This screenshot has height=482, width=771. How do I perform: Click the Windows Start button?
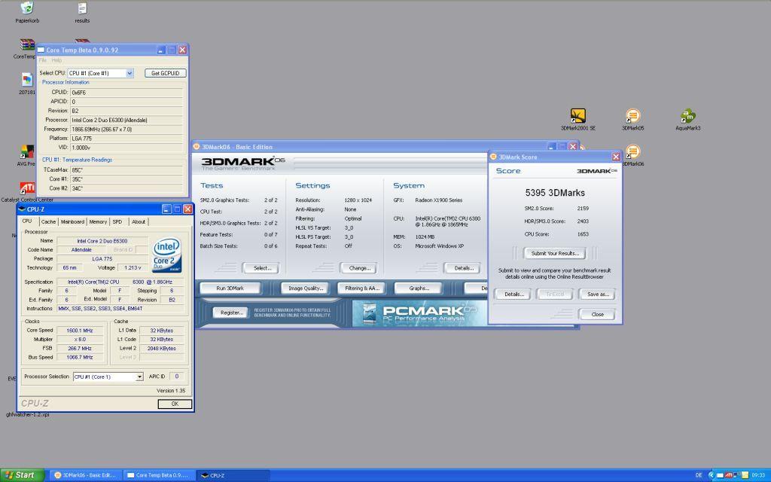22,475
